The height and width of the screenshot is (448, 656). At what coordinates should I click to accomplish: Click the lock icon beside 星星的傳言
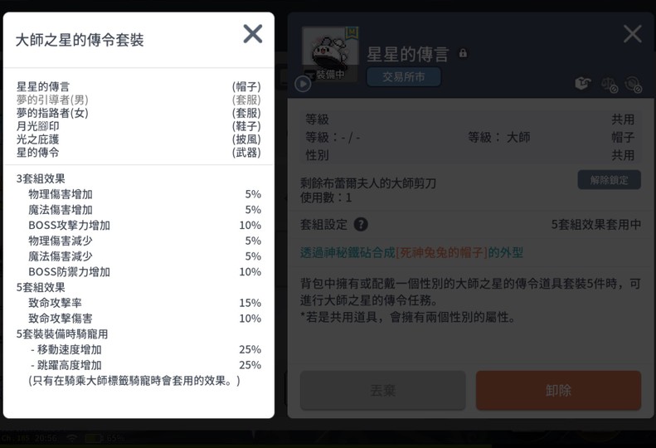[463, 54]
